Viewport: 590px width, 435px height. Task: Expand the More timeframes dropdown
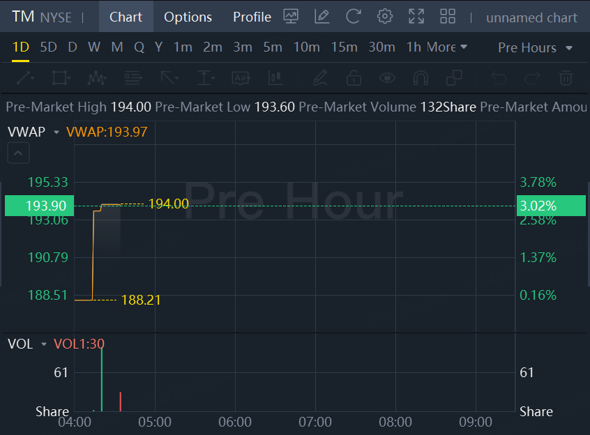point(447,47)
